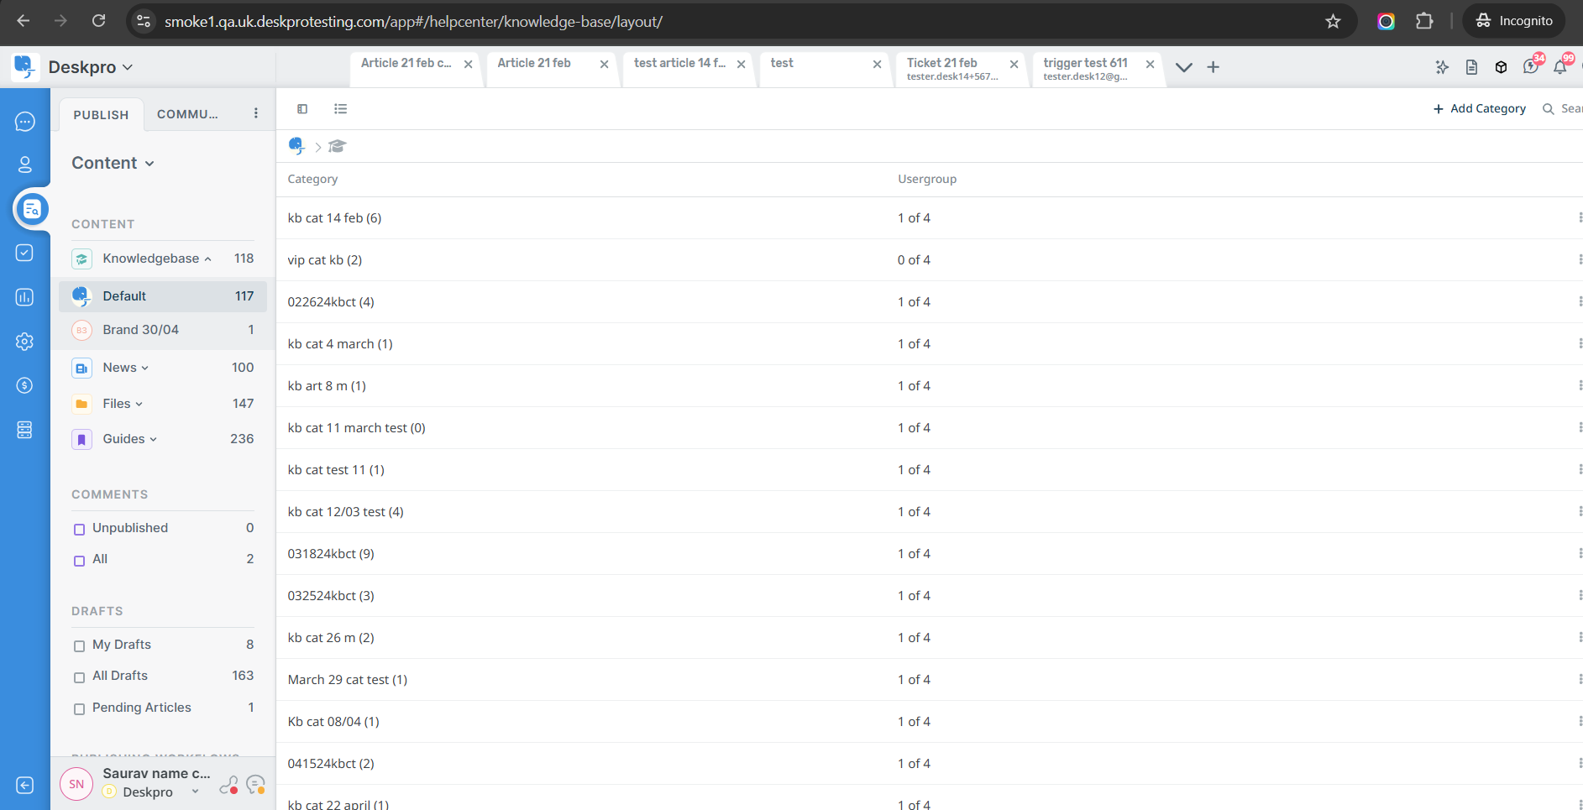
Task: Click the billing dollar icon in sidebar
Action: tap(24, 385)
